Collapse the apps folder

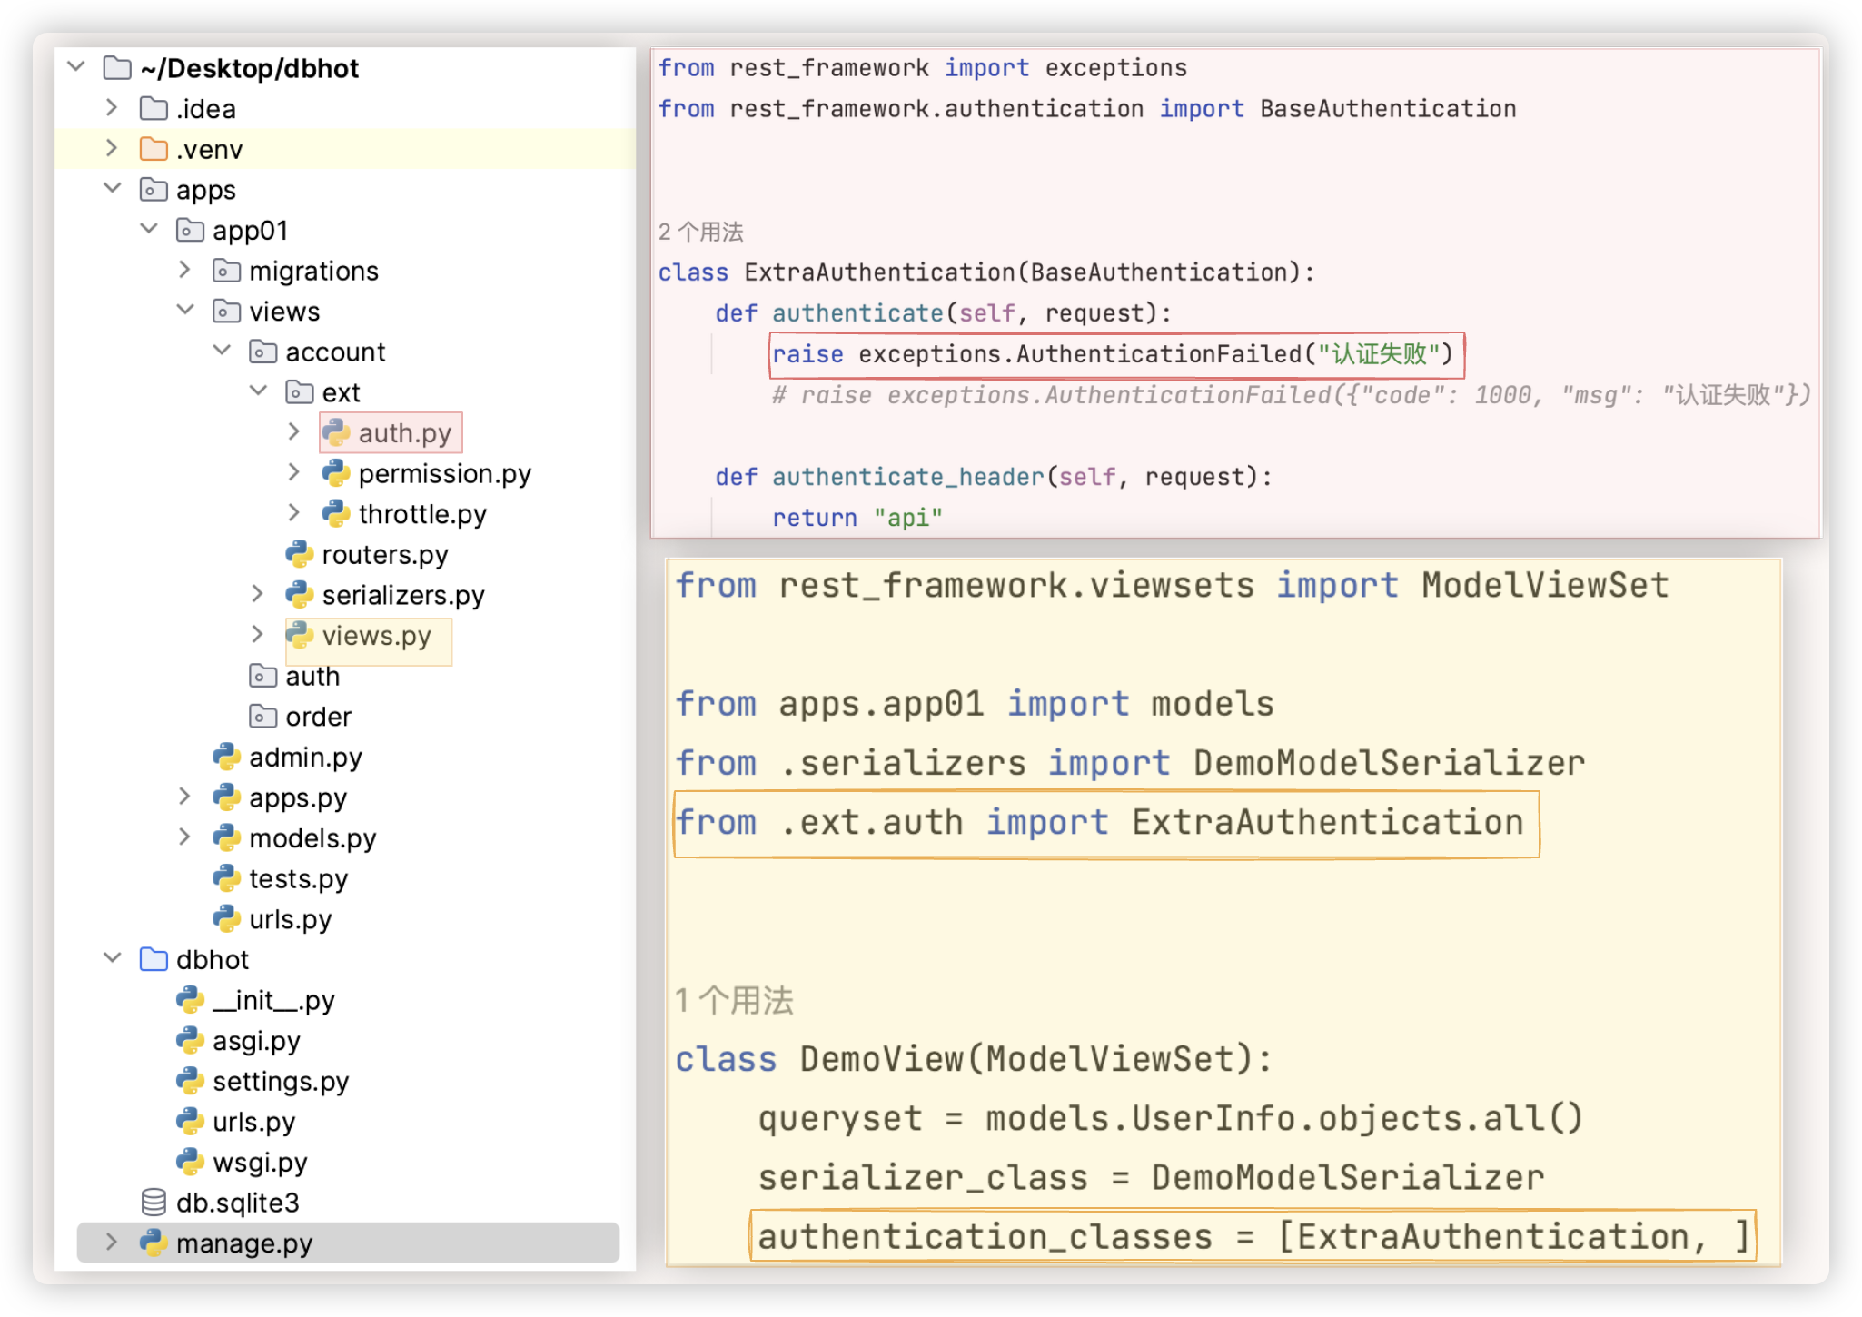113,189
